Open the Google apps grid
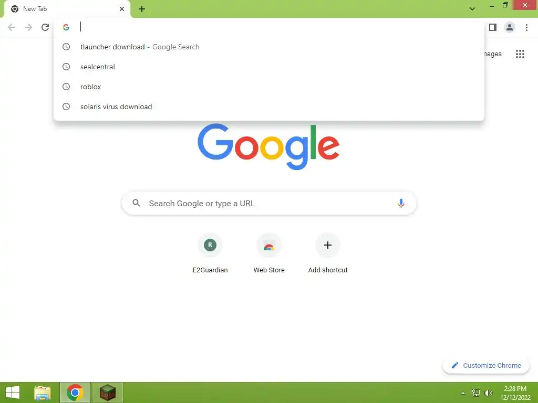 [x=520, y=54]
